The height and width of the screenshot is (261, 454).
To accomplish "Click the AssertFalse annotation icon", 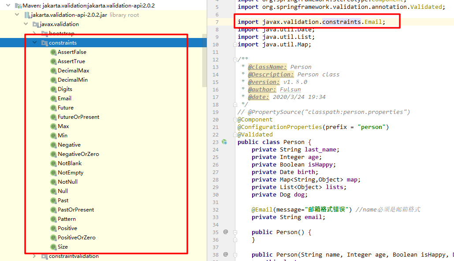I will click(53, 52).
